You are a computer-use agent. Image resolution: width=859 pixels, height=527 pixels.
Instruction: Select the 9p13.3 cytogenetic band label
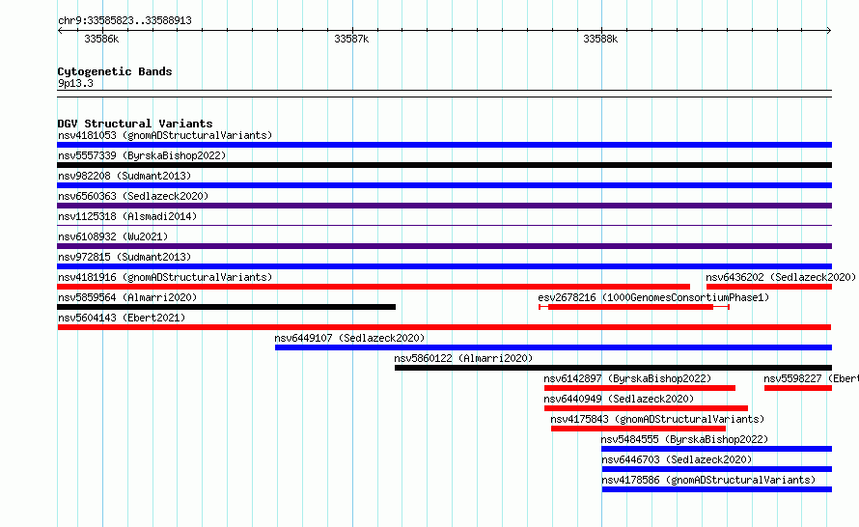(75, 83)
